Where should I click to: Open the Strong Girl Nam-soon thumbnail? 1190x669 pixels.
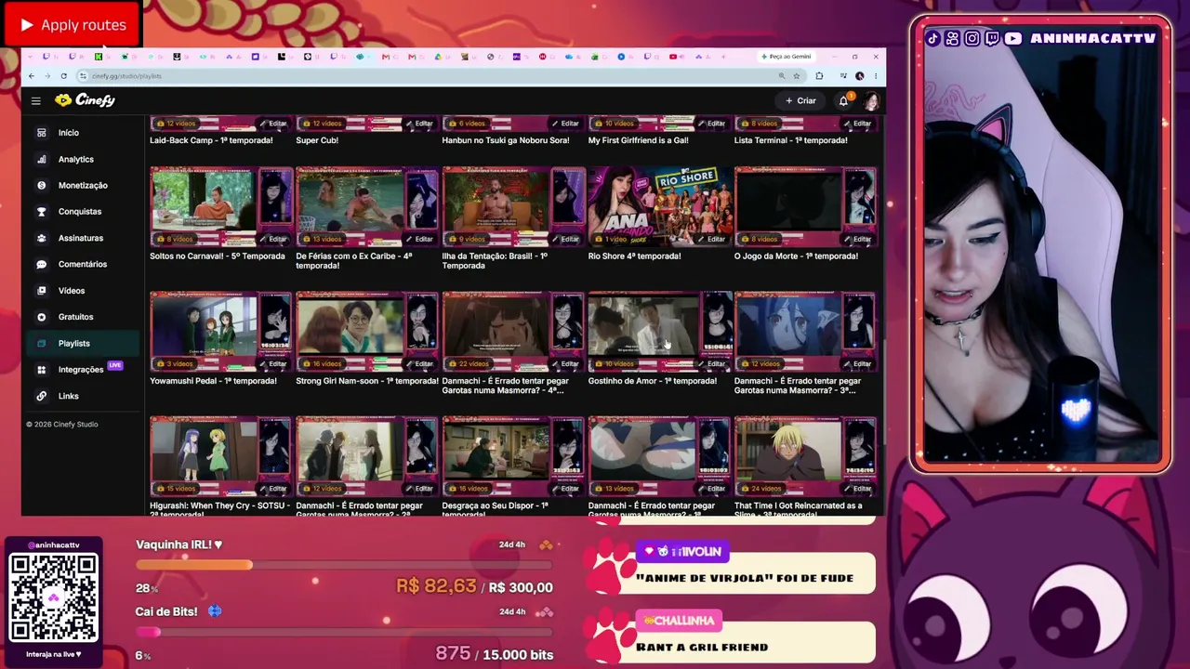[366, 332]
